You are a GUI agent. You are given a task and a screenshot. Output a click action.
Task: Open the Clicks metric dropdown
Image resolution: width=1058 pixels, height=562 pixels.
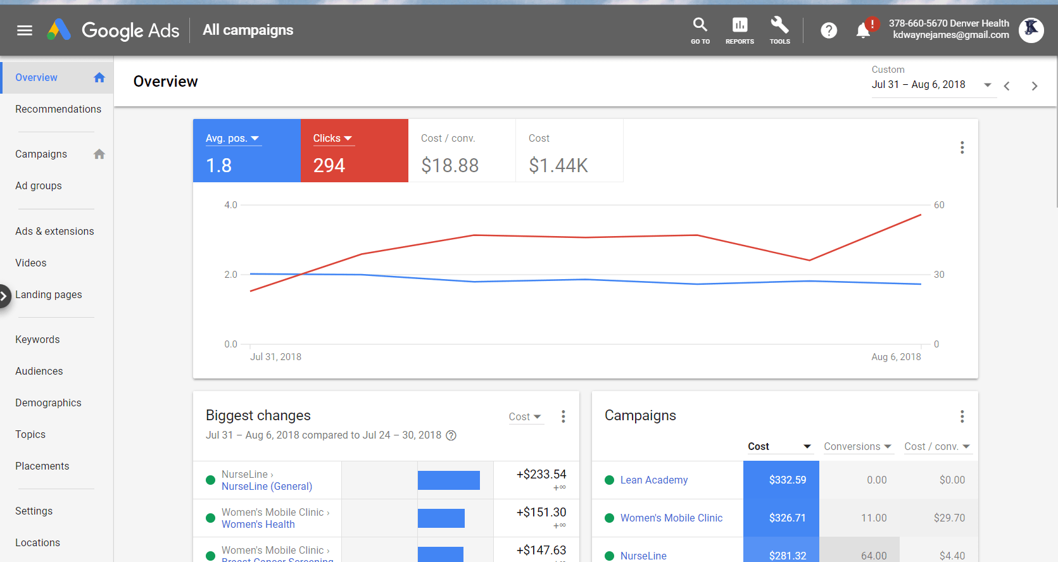pyautogui.click(x=332, y=139)
